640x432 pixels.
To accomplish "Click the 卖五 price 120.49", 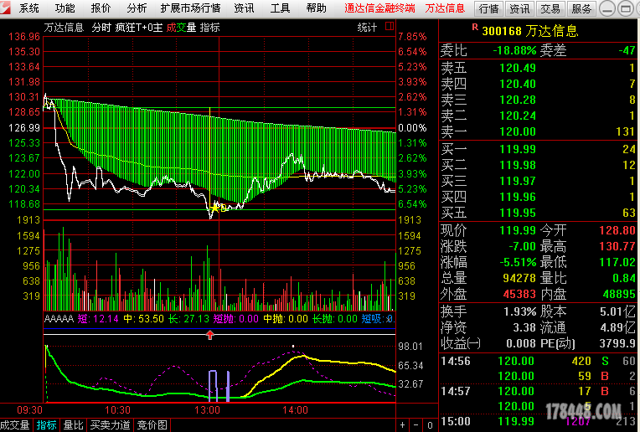I will 518,68.
